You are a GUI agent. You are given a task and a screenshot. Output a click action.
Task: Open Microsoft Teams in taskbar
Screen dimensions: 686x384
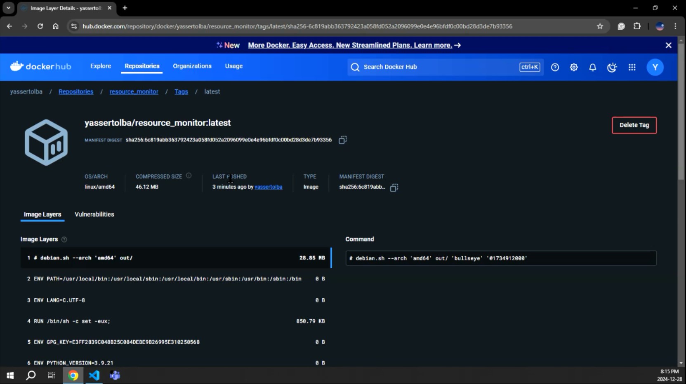click(115, 375)
